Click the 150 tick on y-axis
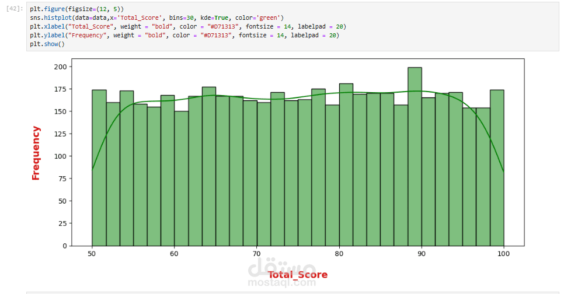Viewport: 564px width, 294px height. coord(61,111)
